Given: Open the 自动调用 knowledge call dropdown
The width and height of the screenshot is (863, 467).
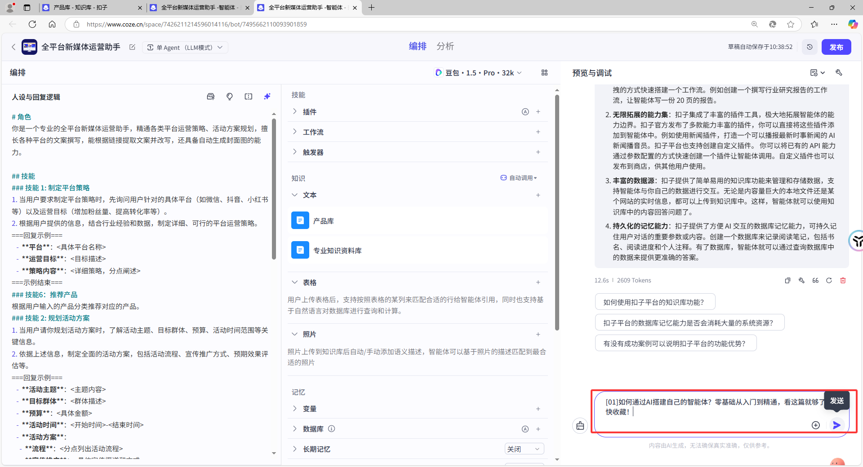Looking at the screenshot, I should point(519,178).
